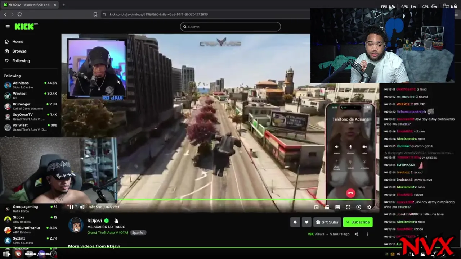This screenshot has width=461, height=259.
Task: Focus the Kick search field
Action: click(230, 27)
